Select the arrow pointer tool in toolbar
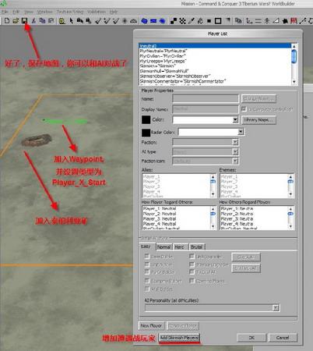 [x=71, y=21]
